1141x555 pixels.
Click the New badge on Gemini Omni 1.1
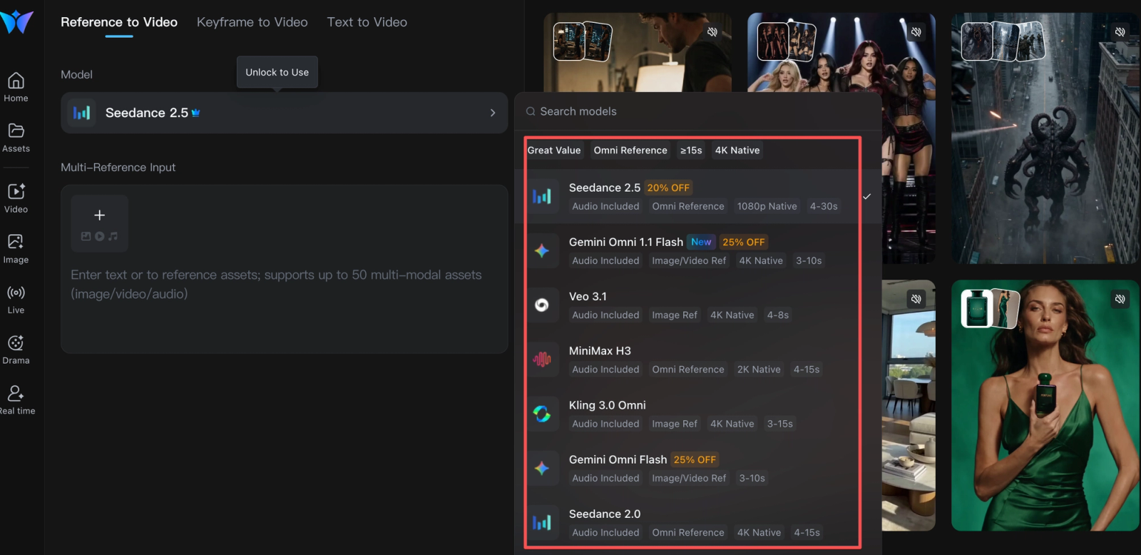[701, 242]
